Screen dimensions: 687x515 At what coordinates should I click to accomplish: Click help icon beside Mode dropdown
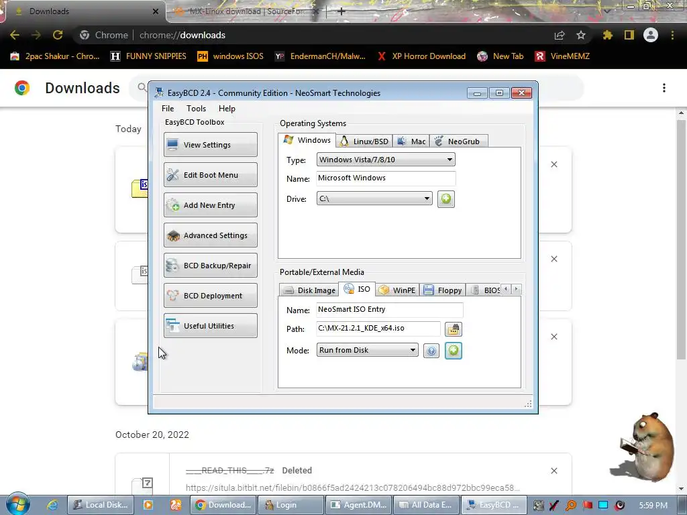pos(431,350)
